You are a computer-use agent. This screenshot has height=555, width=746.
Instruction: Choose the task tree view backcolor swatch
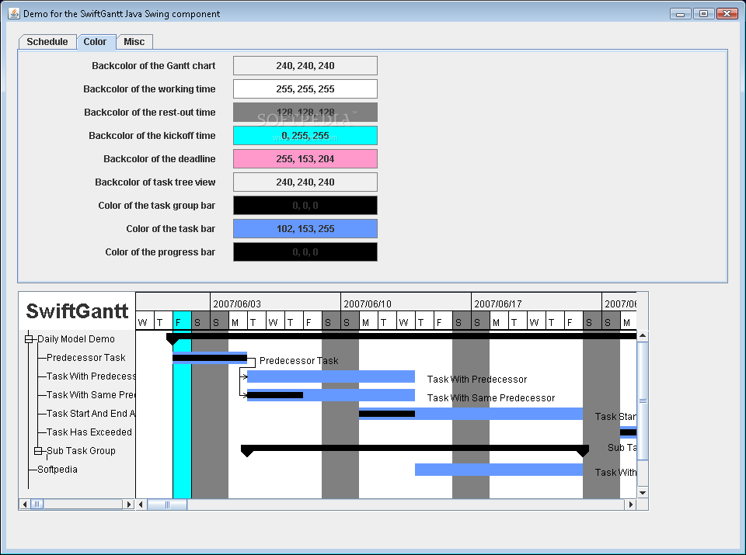pos(305,182)
